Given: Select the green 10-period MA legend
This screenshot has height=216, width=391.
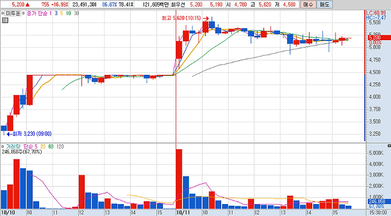Looking at the screenshot, I should point(68,14).
